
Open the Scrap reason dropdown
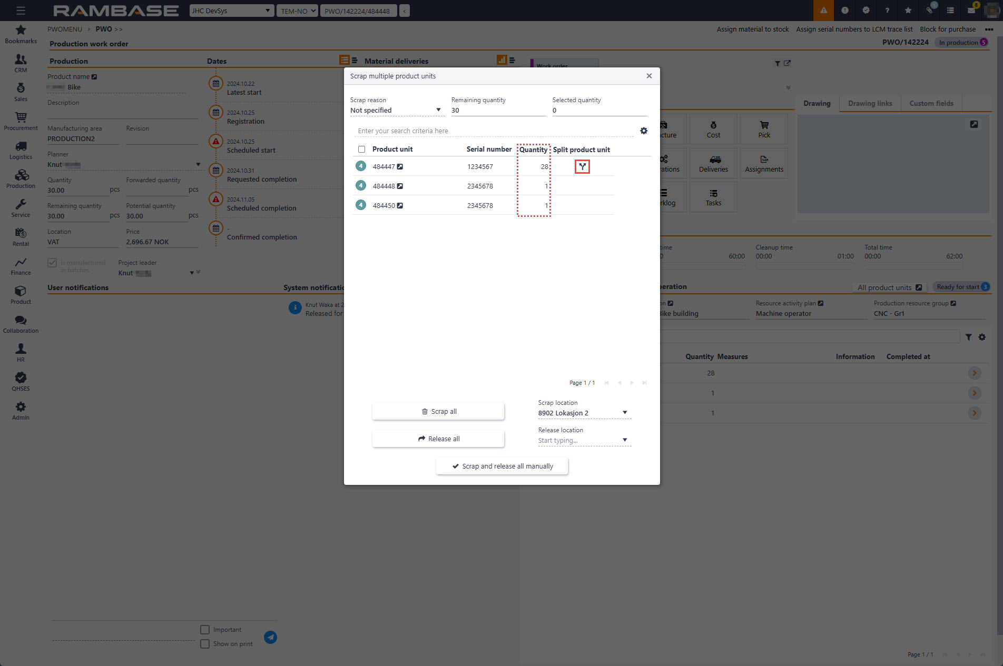396,110
